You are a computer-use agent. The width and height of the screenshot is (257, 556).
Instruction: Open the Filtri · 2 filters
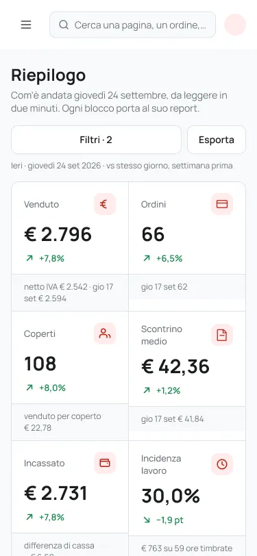point(96,140)
